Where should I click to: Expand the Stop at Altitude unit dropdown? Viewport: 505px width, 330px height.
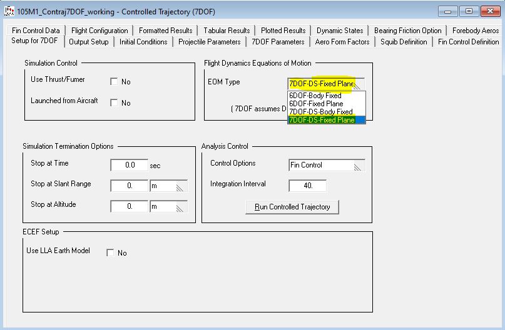[x=181, y=207]
